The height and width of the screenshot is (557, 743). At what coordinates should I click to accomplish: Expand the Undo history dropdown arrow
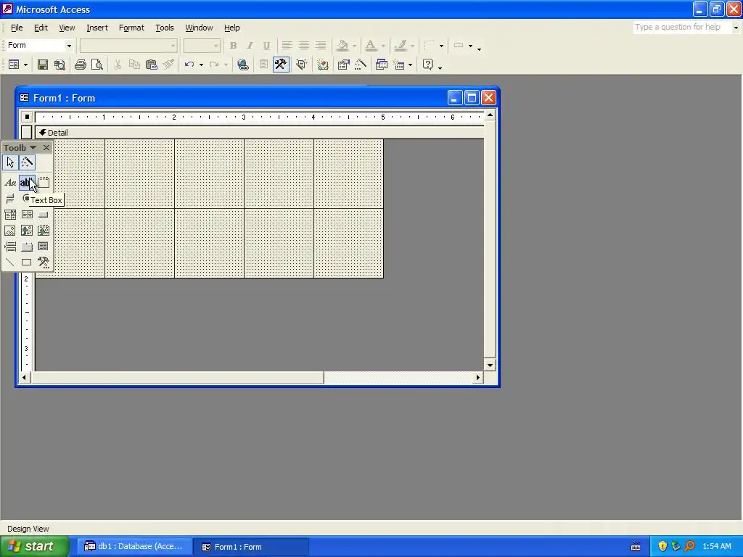coord(202,65)
